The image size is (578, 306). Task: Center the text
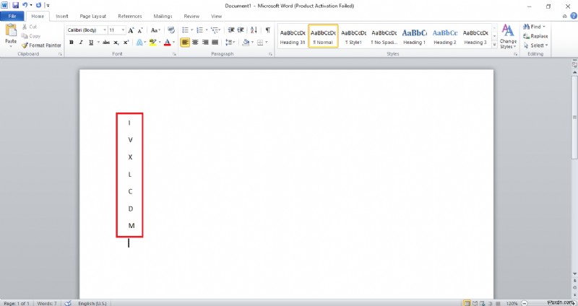coord(195,43)
